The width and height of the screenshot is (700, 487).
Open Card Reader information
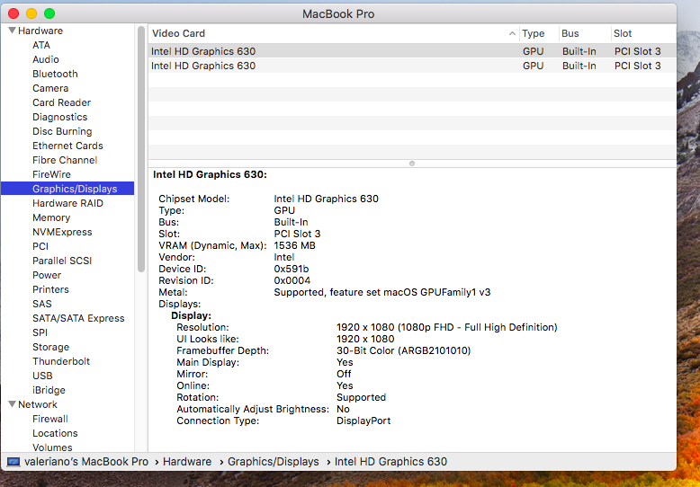[x=61, y=102]
